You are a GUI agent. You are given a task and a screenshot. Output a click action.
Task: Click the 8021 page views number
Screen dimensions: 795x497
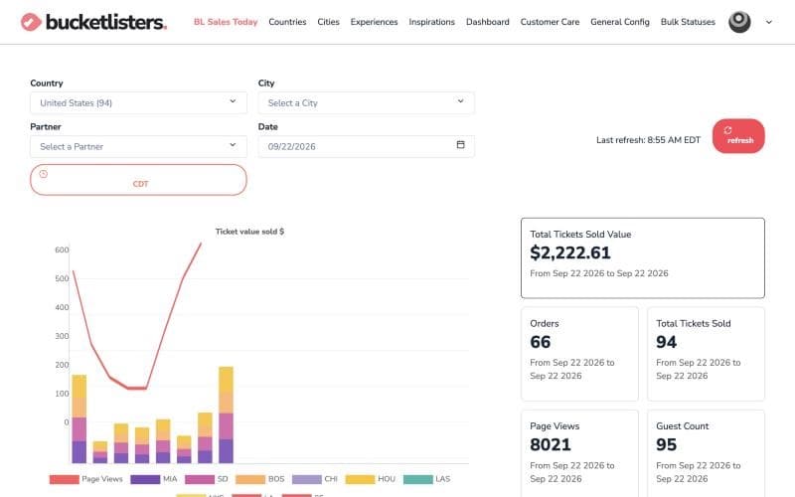pos(551,444)
